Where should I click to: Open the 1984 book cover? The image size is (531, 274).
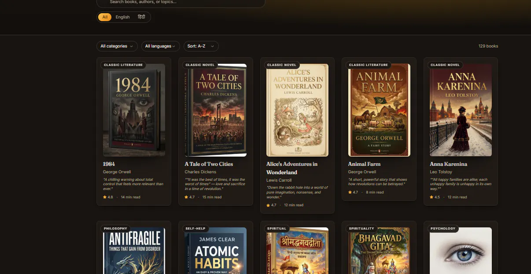134,110
